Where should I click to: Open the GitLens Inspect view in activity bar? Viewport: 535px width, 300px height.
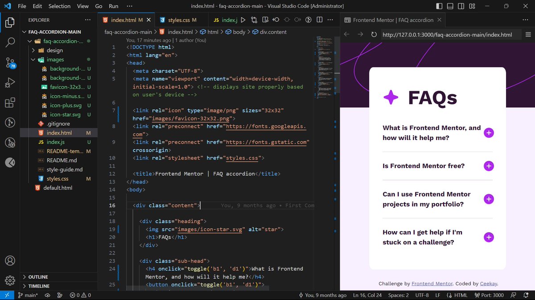pyautogui.click(x=10, y=143)
